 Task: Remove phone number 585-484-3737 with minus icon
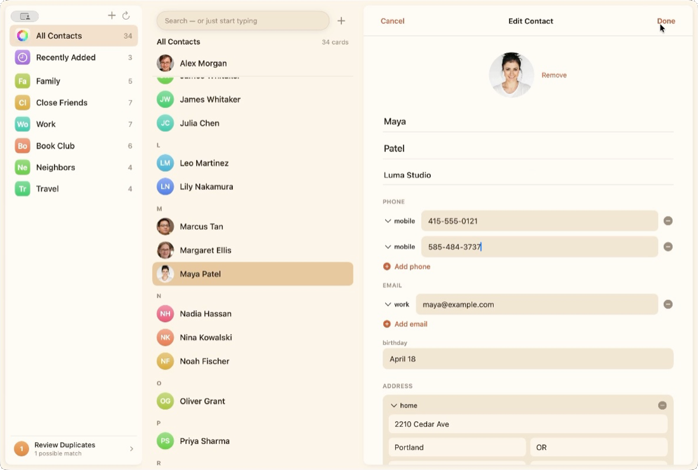point(668,247)
